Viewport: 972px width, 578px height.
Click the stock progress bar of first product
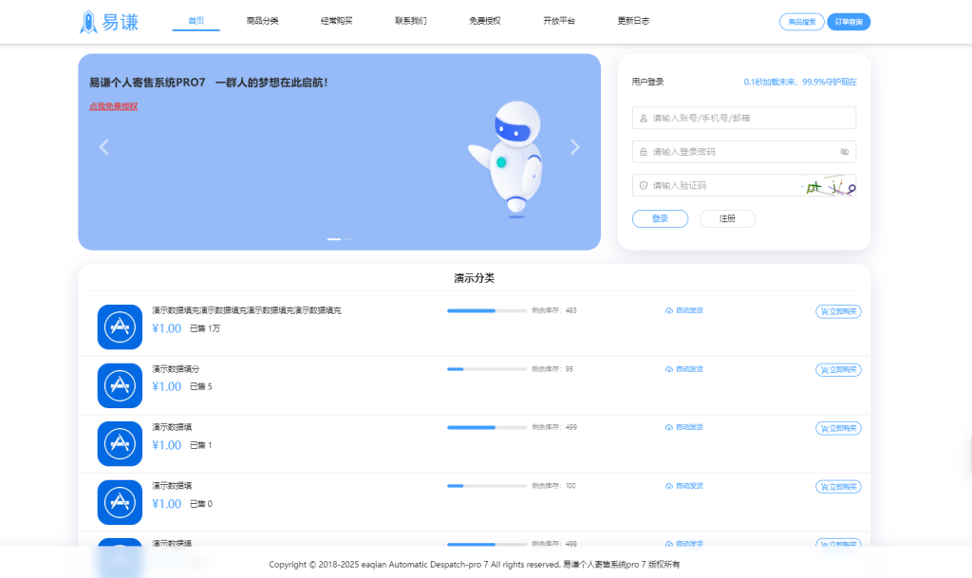click(x=486, y=310)
